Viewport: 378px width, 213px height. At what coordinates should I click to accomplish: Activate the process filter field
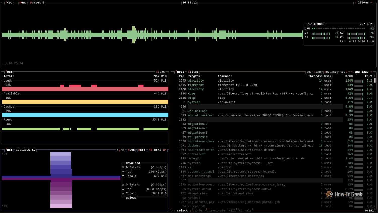tap(193, 72)
